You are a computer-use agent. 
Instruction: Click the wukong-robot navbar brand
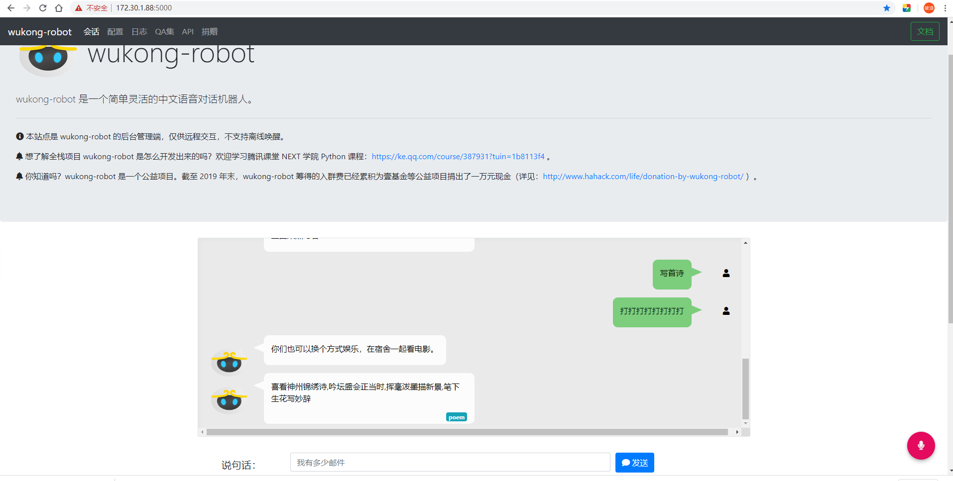point(40,32)
